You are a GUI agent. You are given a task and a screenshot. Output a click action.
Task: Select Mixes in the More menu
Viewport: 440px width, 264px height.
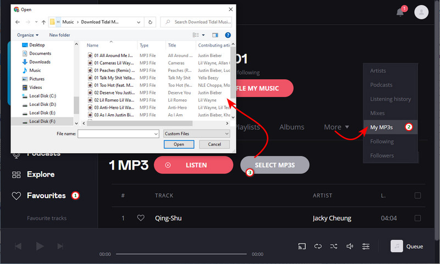coord(377,113)
